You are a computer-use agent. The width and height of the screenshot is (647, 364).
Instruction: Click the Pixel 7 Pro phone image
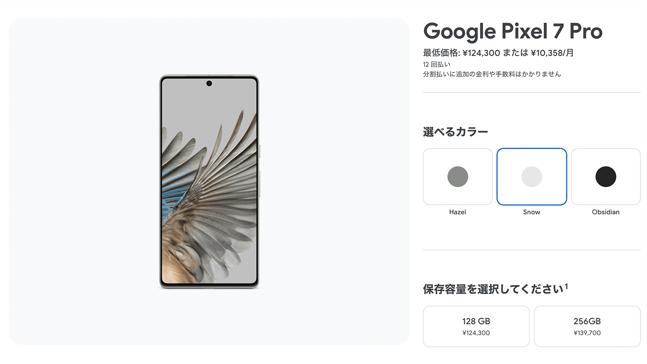tap(209, 182)
